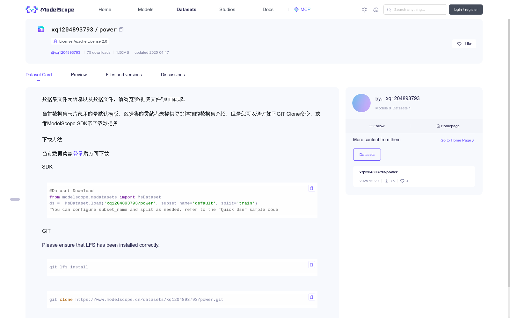Copy the git clone command
510x318 pixels.
point(312,297)
